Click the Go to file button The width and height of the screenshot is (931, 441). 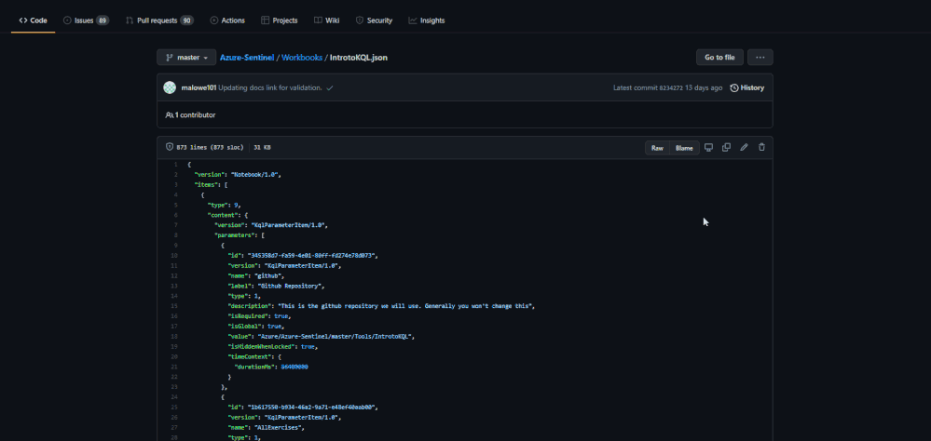(x=719, y=58)
